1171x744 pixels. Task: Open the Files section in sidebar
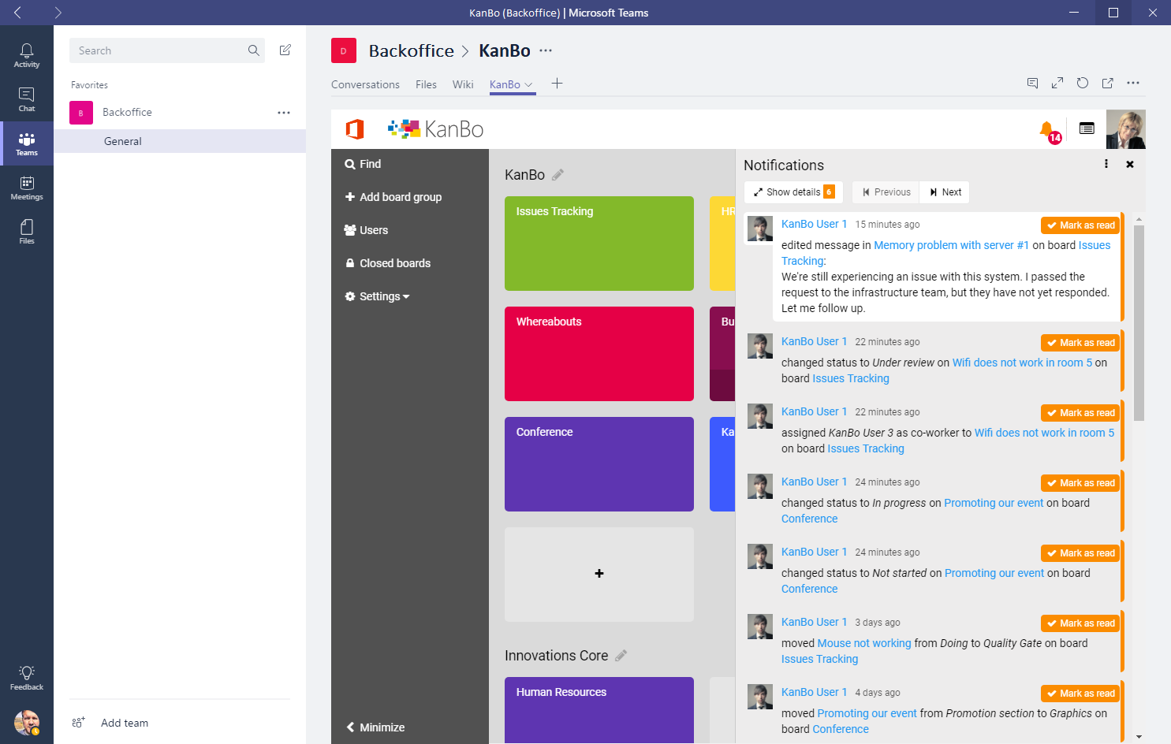27,232
